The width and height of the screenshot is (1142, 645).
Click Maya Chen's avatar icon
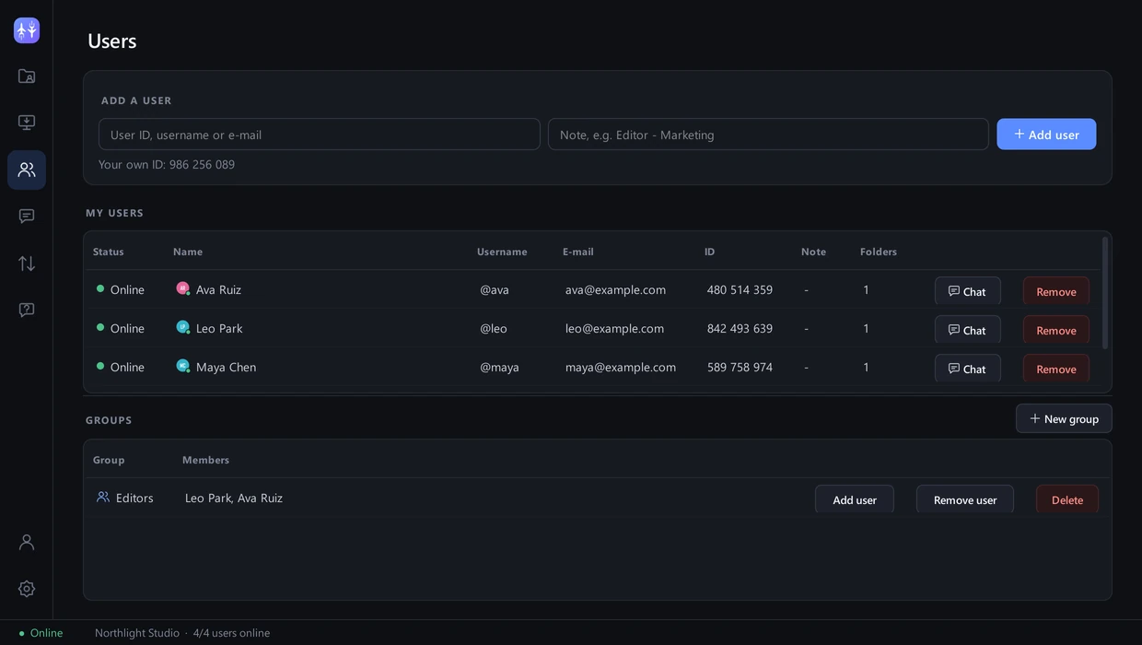tap(182, 366)
